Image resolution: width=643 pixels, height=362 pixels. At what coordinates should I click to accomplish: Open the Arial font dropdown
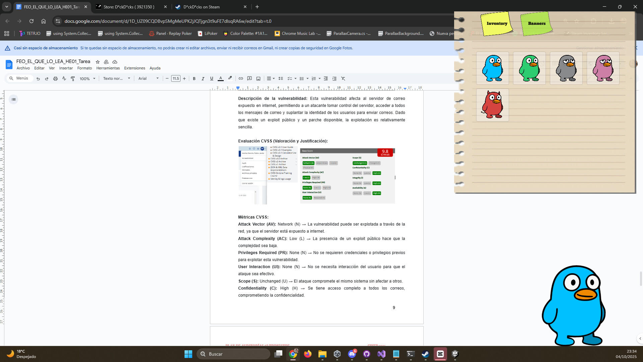point(148,78)
